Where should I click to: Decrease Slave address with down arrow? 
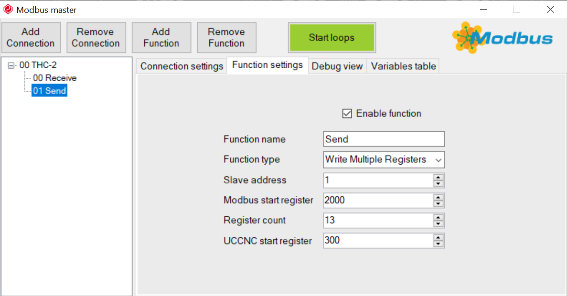pyautogui.click(x=439, y=184)
